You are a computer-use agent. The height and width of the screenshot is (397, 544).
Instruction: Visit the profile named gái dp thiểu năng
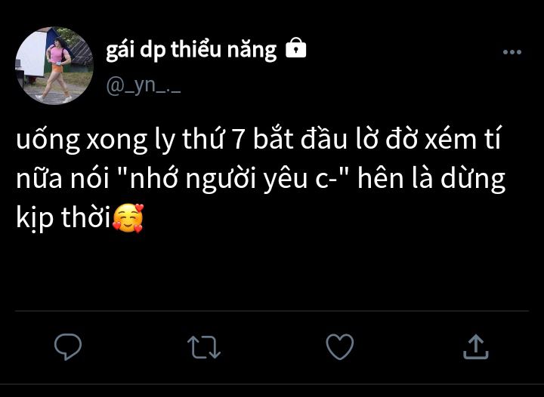(191, 50)
